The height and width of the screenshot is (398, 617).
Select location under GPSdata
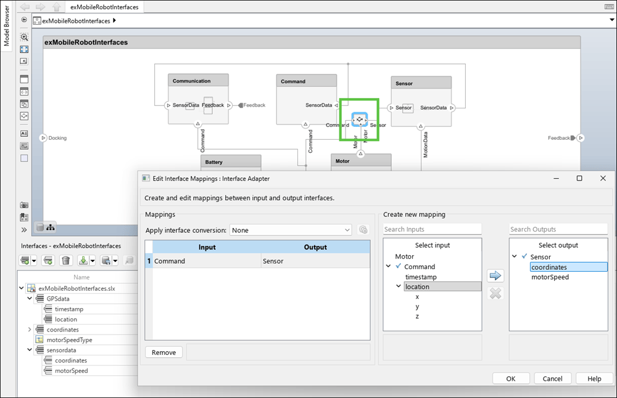66,319
